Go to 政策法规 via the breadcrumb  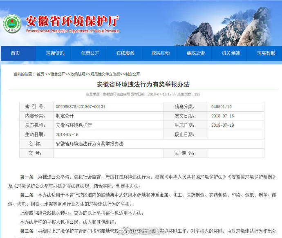point(78,74)
